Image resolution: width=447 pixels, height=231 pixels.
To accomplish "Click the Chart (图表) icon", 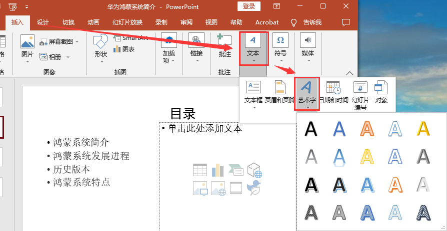I will [x=124, y=49].
